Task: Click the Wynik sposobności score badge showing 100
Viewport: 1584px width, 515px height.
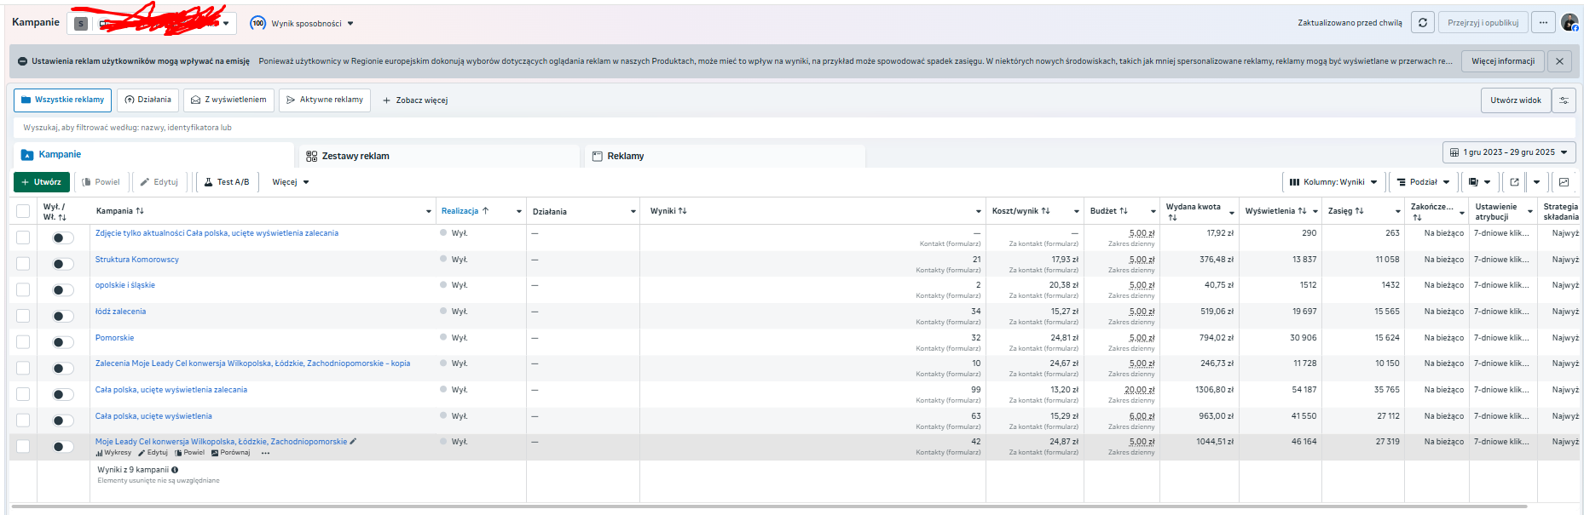Action: (257, 24)
